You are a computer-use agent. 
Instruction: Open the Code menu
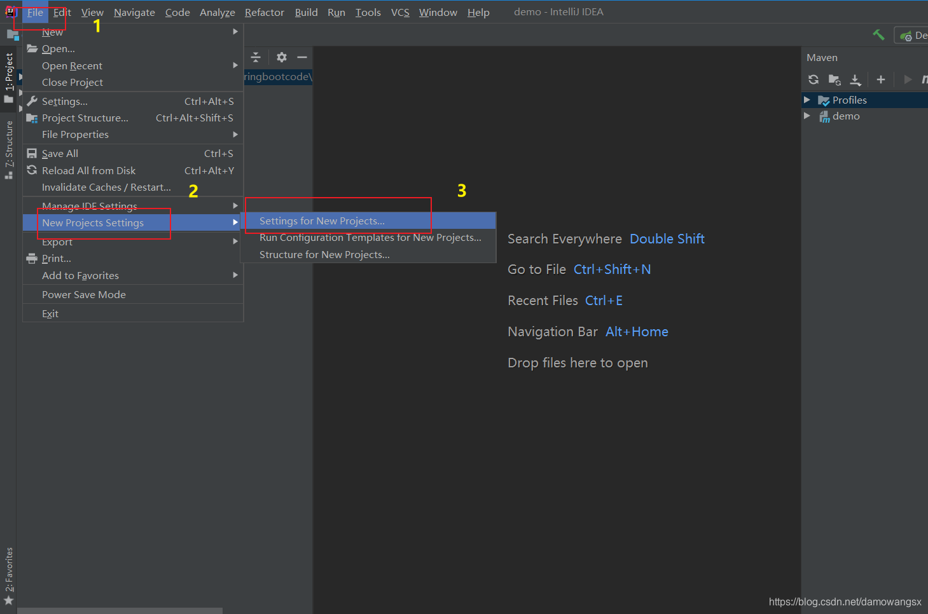click(x=177, y=12)
